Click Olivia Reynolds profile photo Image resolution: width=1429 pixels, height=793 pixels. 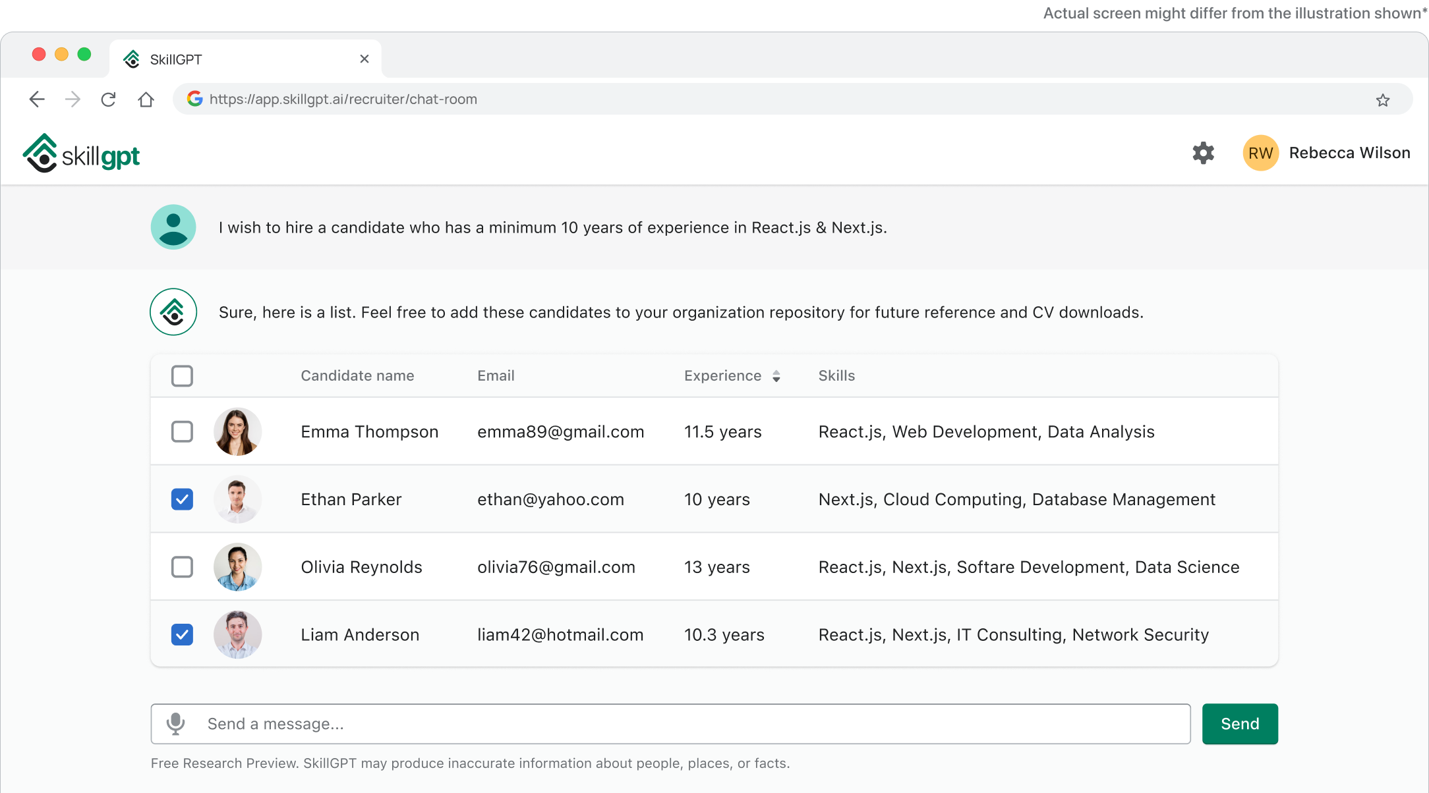[x=237, y=567]
